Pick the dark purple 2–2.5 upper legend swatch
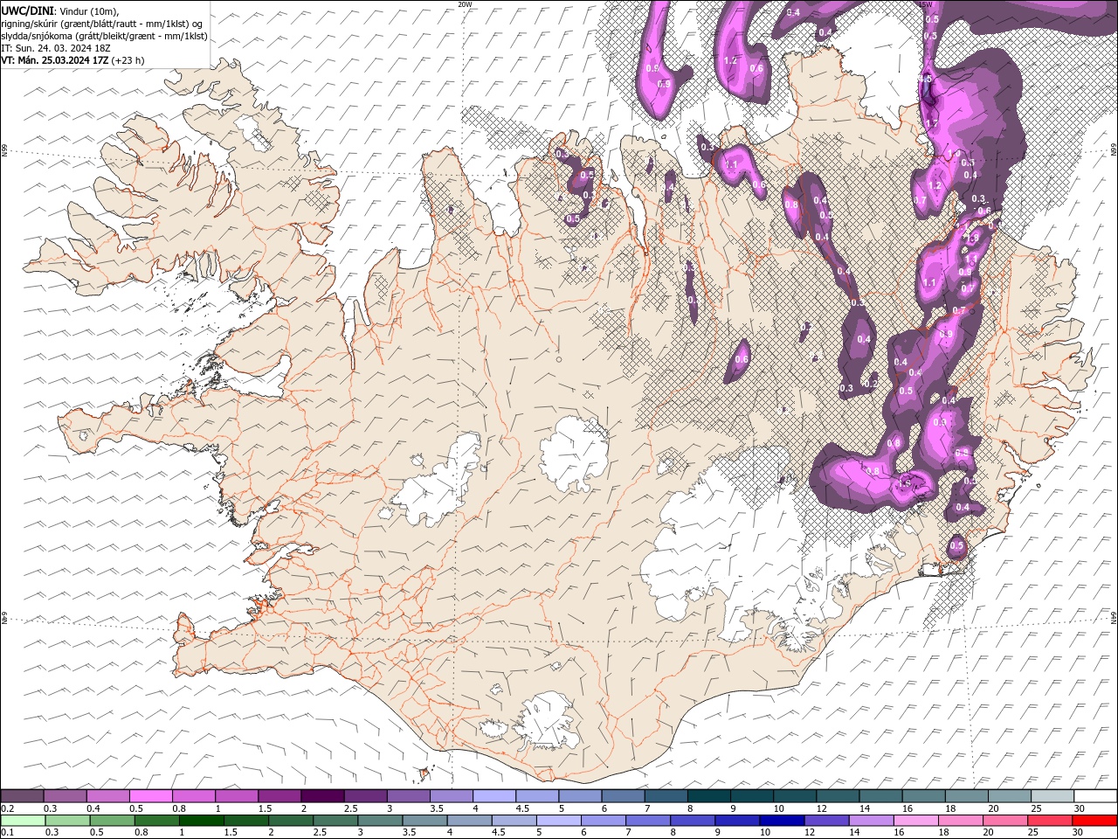1118x839 pixels. click(x=321, y=796)
